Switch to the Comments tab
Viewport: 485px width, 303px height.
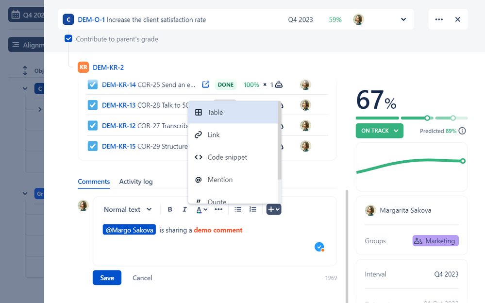(x=94, y=182)
